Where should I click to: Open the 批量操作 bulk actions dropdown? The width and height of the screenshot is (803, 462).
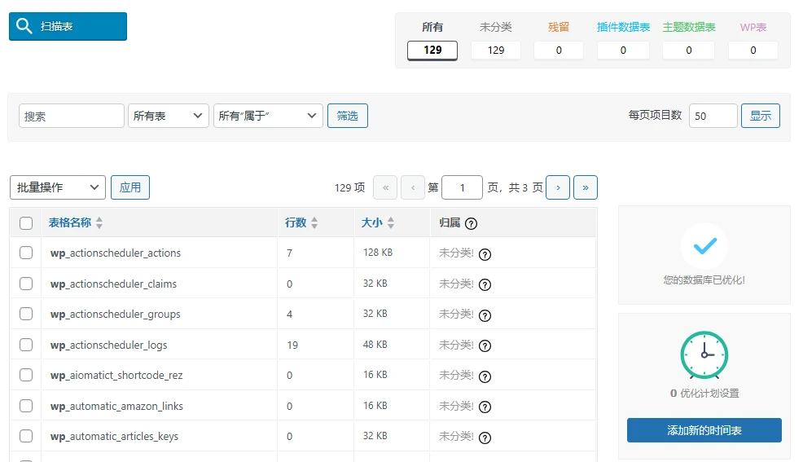(57, 187)
